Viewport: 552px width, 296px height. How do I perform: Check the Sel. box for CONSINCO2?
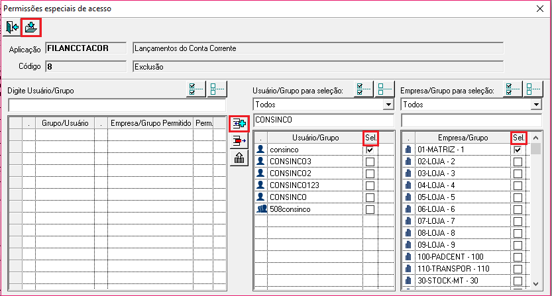[370, 173]
